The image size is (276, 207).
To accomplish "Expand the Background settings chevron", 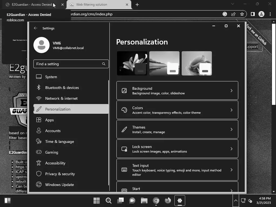I will [x=232, y=91].
